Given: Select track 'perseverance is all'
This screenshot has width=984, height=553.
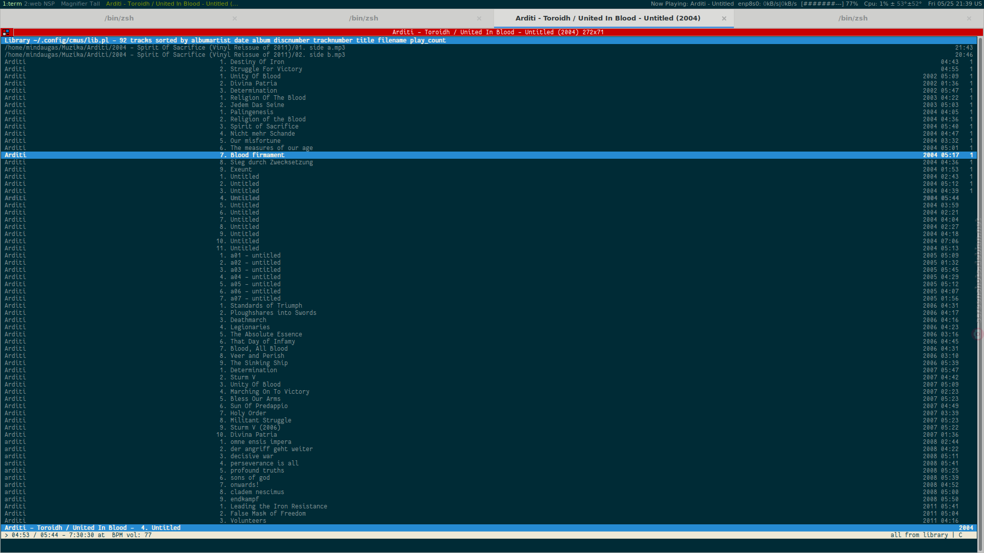Looking at the screenshot, I should [488, 463].
